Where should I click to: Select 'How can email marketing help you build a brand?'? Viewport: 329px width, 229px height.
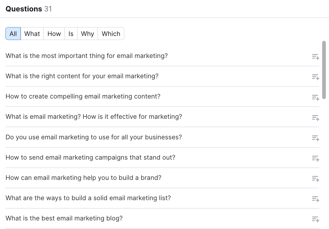[83, 178]
